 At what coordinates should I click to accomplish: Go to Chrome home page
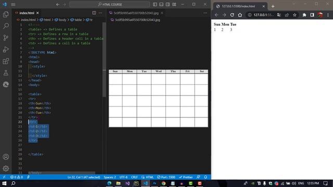click(240, 15)
